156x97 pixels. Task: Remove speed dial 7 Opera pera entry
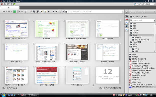click(90, 43)
